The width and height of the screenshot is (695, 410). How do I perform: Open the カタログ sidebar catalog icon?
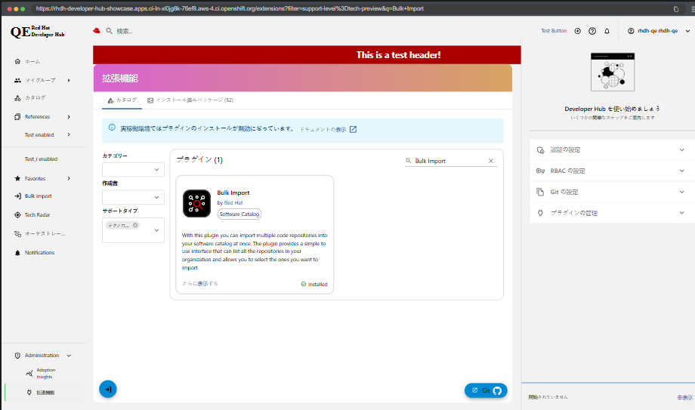click(x=17, y=98)
